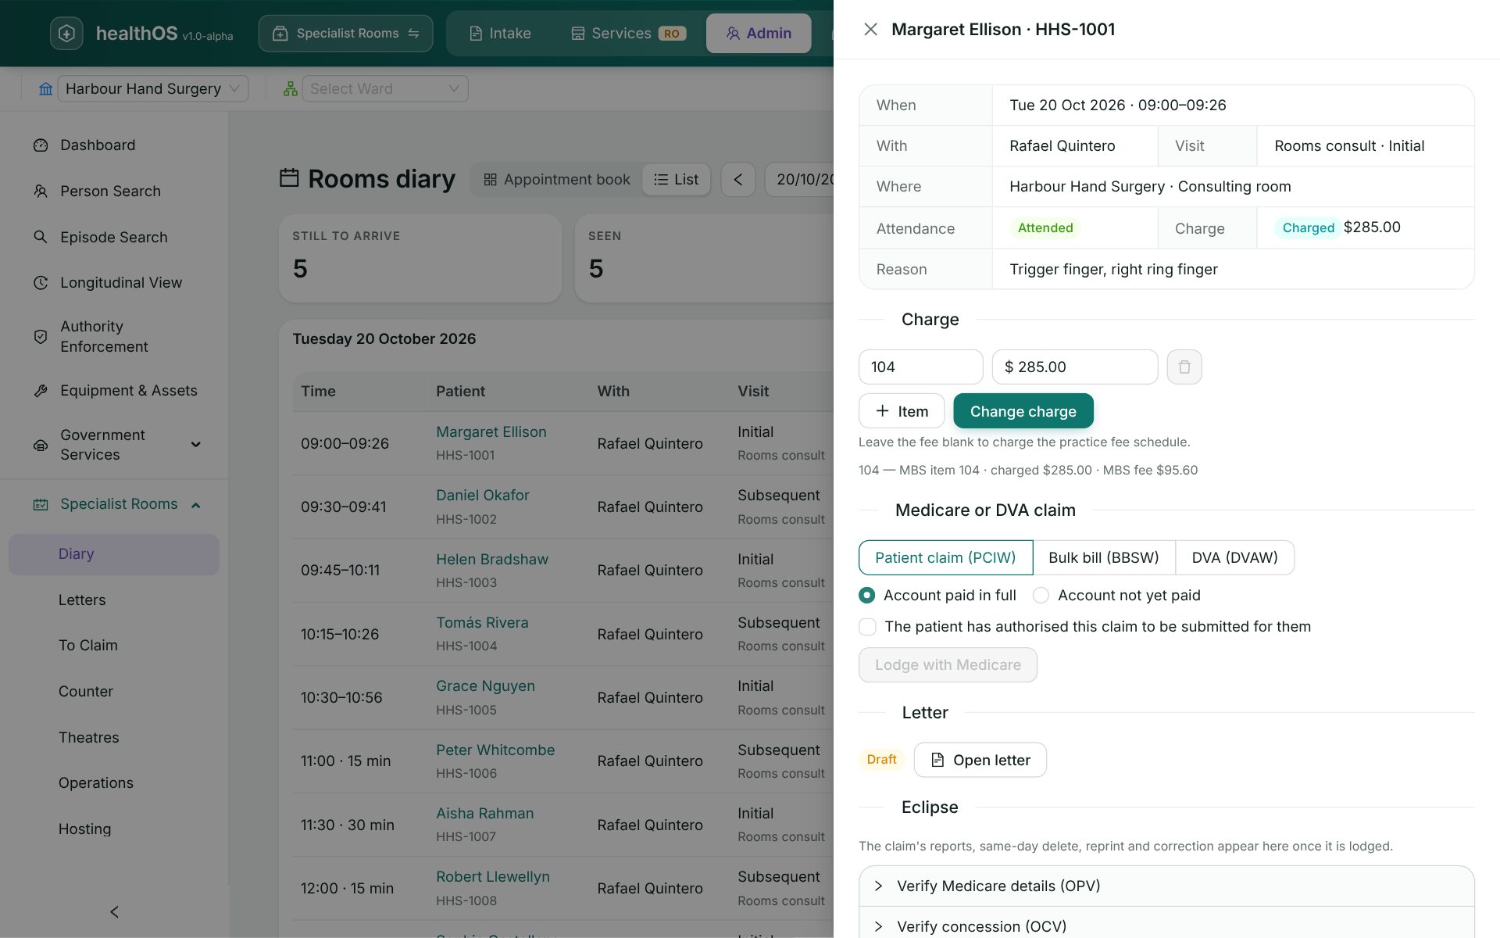Select Account not yet paid radio
This screenshot has height=938, width=1500.
1041,596
